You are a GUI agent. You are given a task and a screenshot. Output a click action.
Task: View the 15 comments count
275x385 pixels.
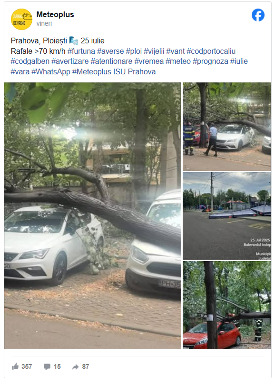click(57, 366)
